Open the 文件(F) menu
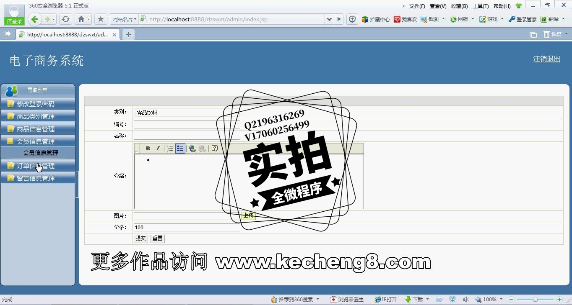 [x=417, y=6]
